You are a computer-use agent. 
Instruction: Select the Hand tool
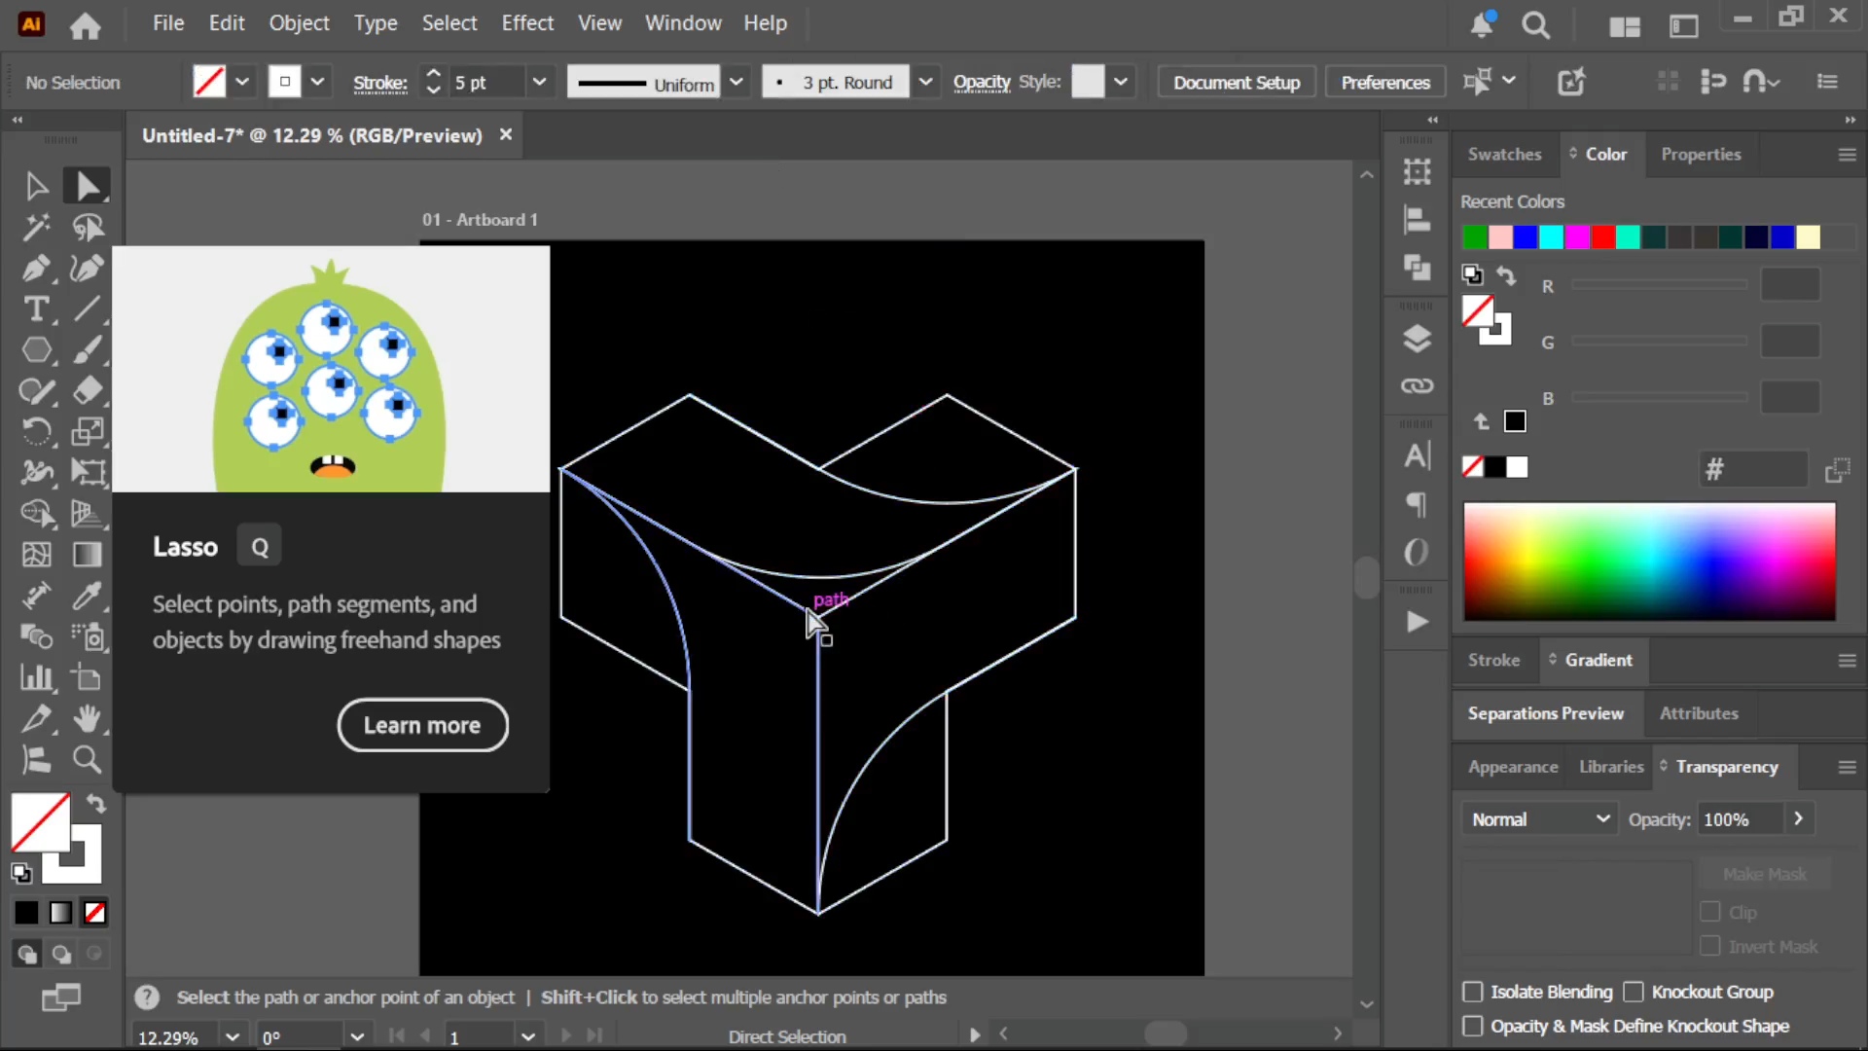[x=88, y=718]
